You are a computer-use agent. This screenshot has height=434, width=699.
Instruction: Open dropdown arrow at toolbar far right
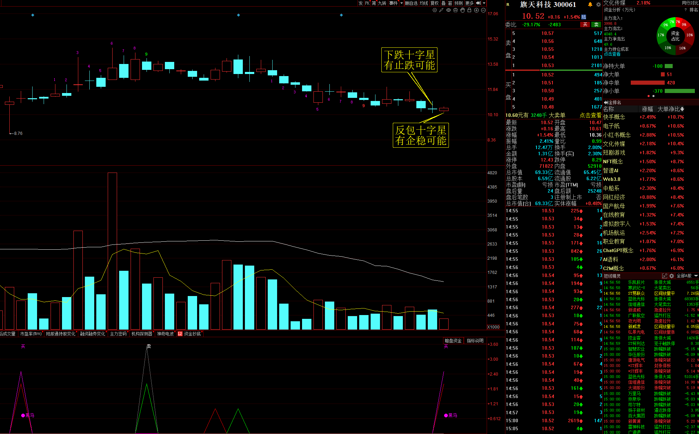pyautogui.click(x=484, y=3)
